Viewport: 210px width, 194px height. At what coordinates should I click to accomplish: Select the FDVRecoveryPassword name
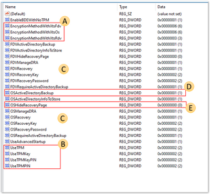29,81
